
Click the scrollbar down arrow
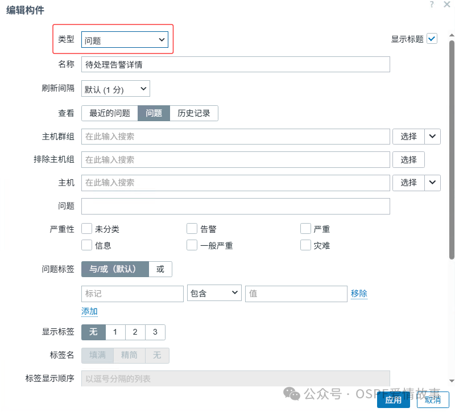point(452,381)
